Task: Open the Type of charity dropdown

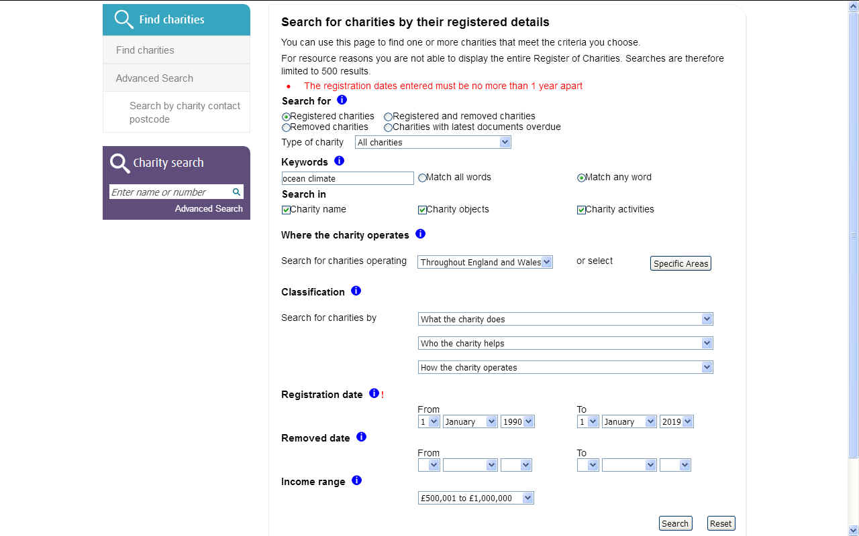Action: pyautogui.click(x=433, y=142)
